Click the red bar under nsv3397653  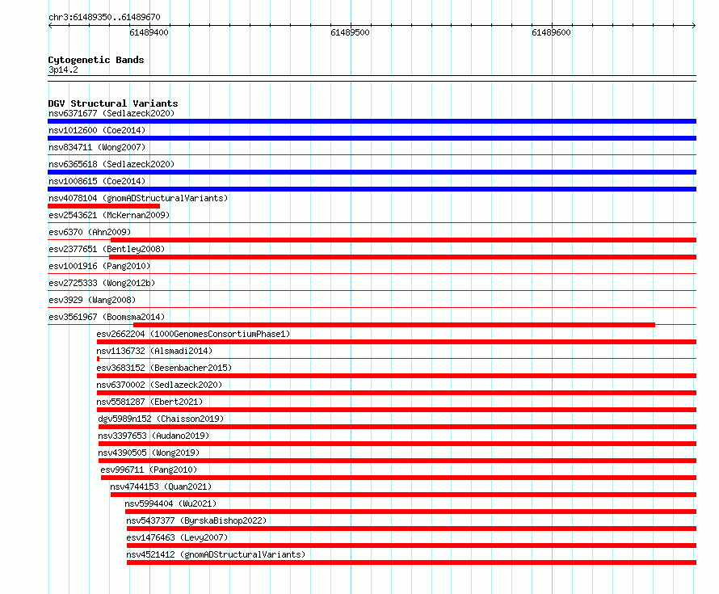click(x=397, y=444)
